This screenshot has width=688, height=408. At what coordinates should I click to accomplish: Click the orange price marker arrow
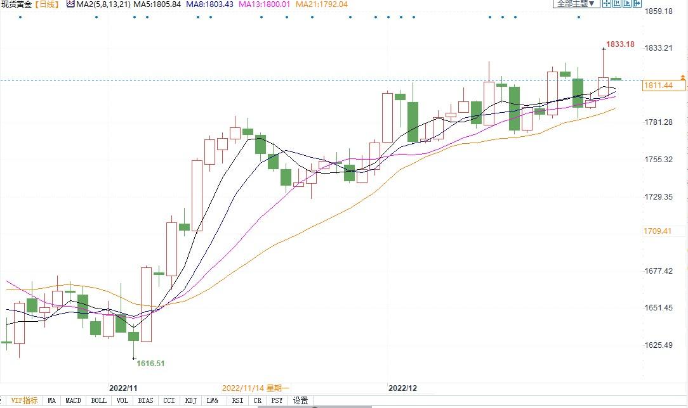[682, 77]
